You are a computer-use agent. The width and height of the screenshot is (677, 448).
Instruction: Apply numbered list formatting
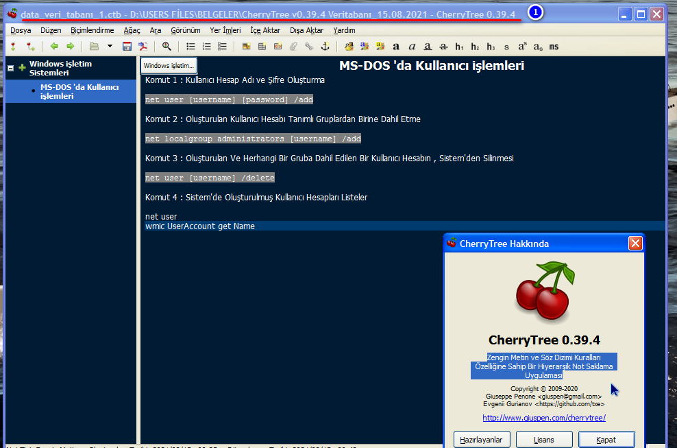pyautogui.click(x=206, y=46)
